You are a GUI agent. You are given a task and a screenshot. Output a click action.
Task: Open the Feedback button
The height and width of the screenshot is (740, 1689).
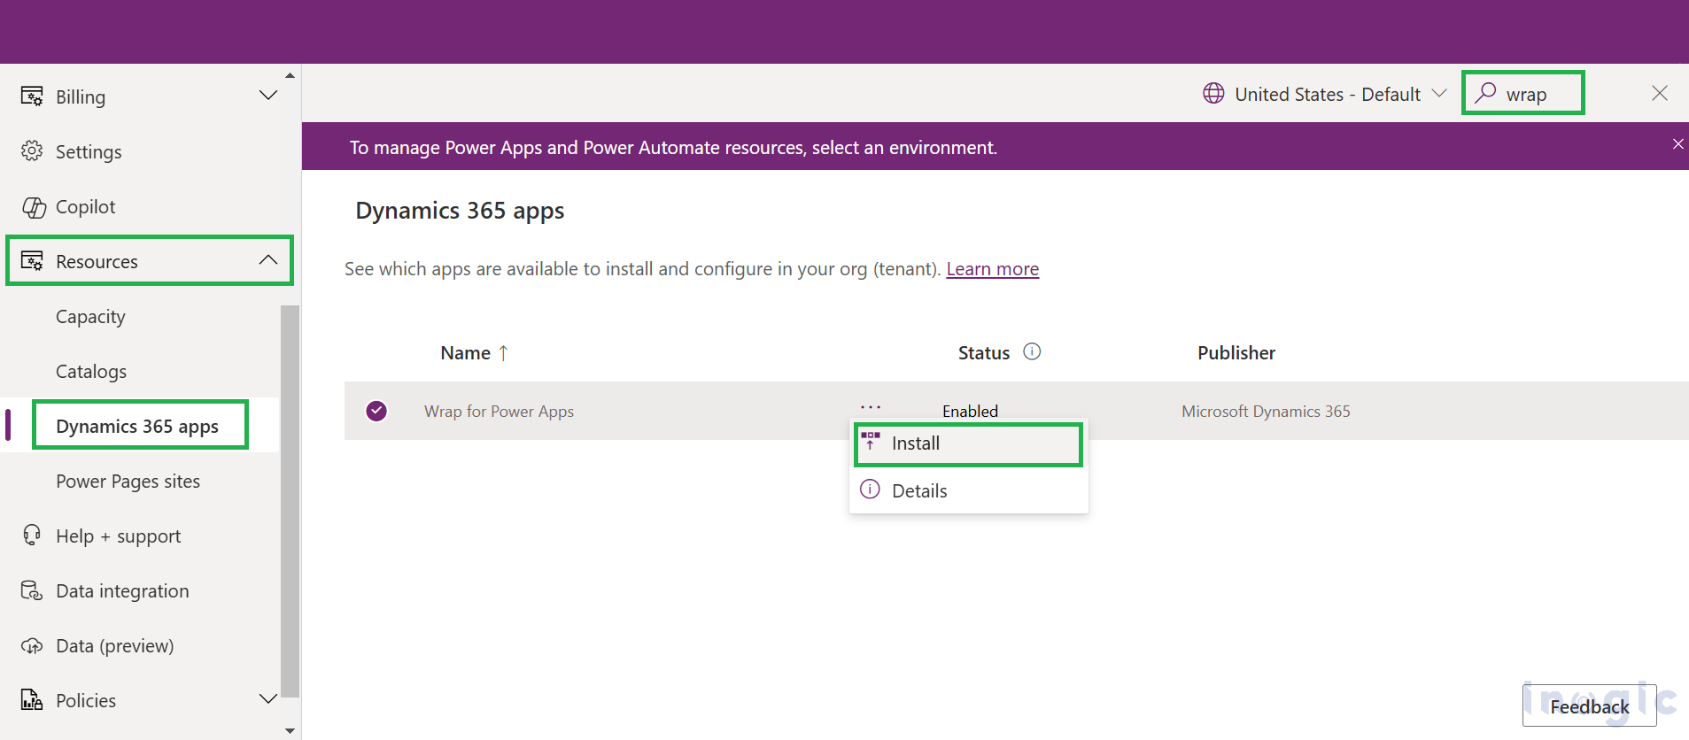click(1589, 705)
